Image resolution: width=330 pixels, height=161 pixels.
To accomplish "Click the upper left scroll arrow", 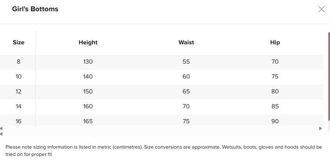I will pyautogui.click(x=1, y=128).
